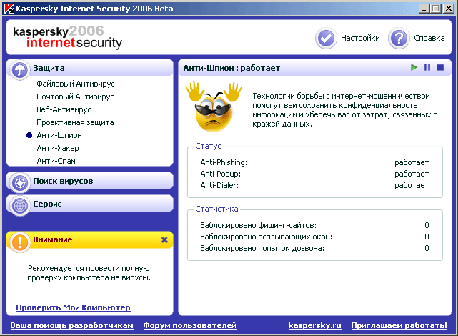Open Анти-Спам component
The image size is (458, 336).
tap(56, 161)
